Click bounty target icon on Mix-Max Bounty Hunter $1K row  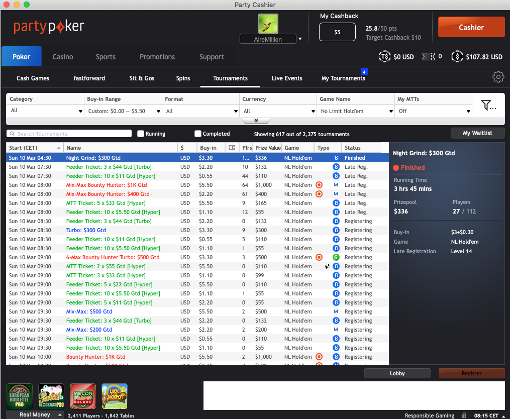(319, 185)
